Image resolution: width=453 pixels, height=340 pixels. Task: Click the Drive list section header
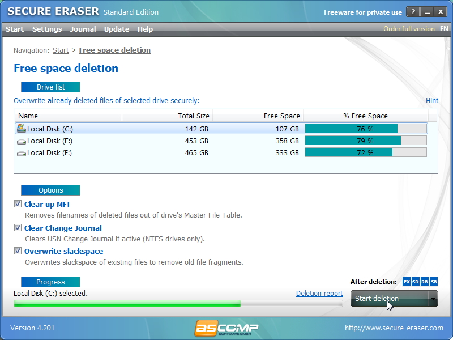(x=50, y=87)
